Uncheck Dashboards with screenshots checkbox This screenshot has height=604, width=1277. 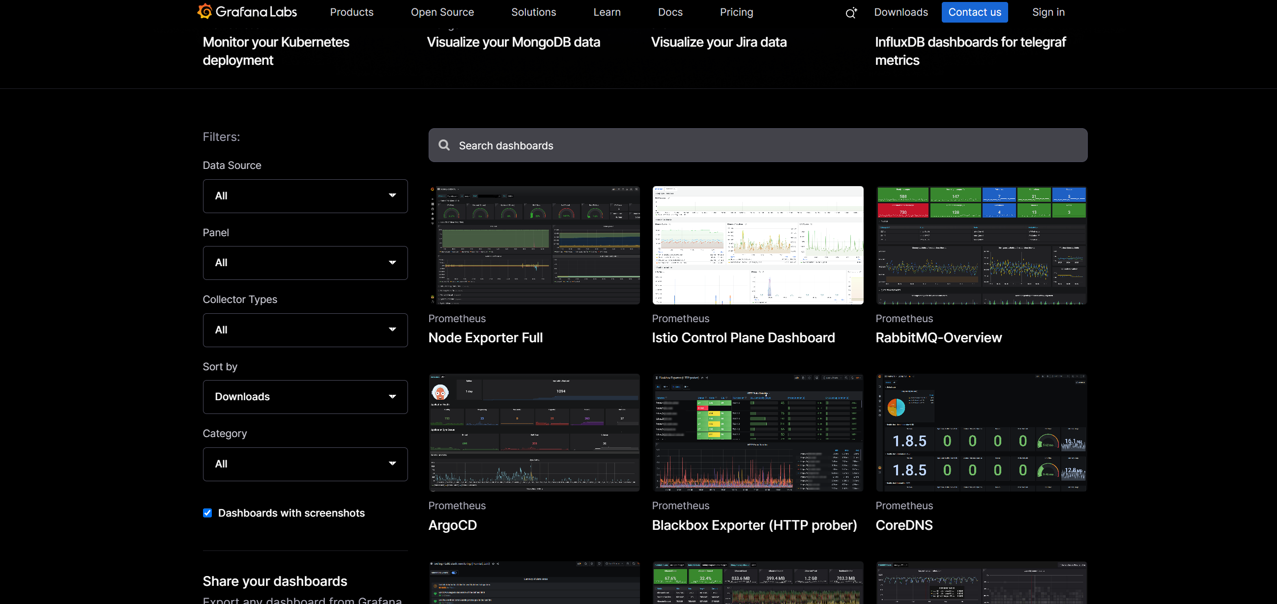tap(208, 513)
